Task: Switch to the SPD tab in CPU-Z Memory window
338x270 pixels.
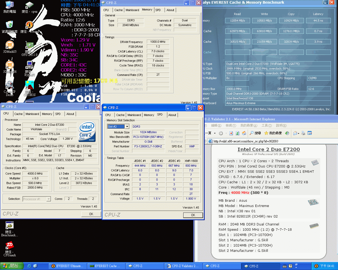Action: (158, 10)
